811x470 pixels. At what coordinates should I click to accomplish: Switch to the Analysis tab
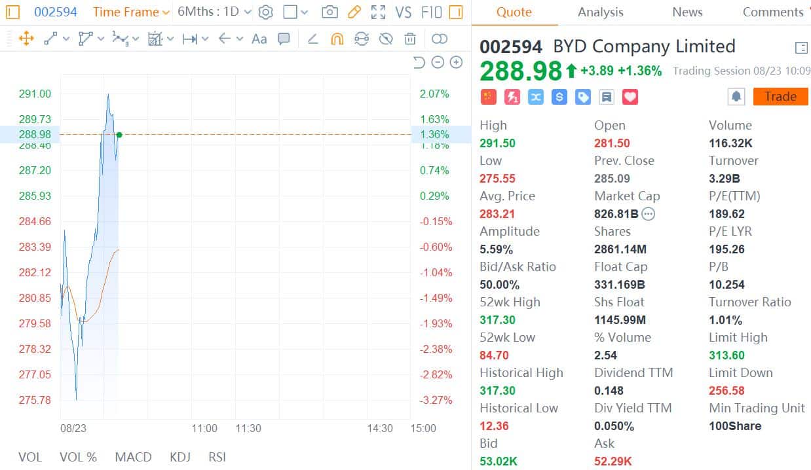click(x=600, y=12)
